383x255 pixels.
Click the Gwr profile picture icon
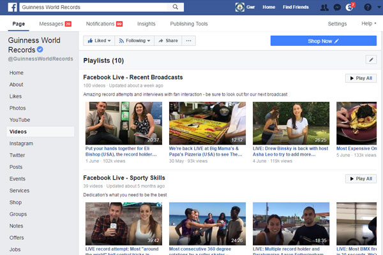[240, 8]
